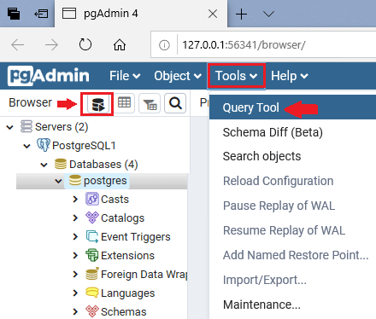The width and height of the screenshot is (376, 319).
Task: Click the Extensions node icon
Action: [x=92, y=255]
